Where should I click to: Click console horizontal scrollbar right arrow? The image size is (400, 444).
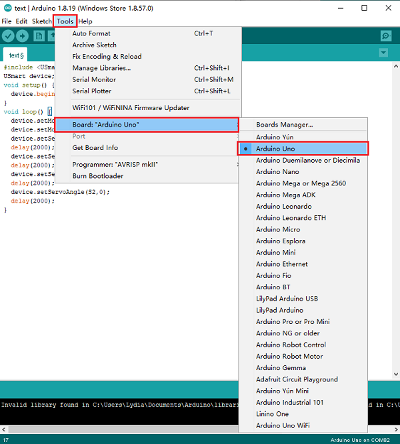tap(396, 429)
